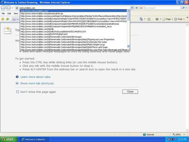Open the zoom level dropdown arrow
Viewport: 189px width, 142px height.
click(184, 134)
